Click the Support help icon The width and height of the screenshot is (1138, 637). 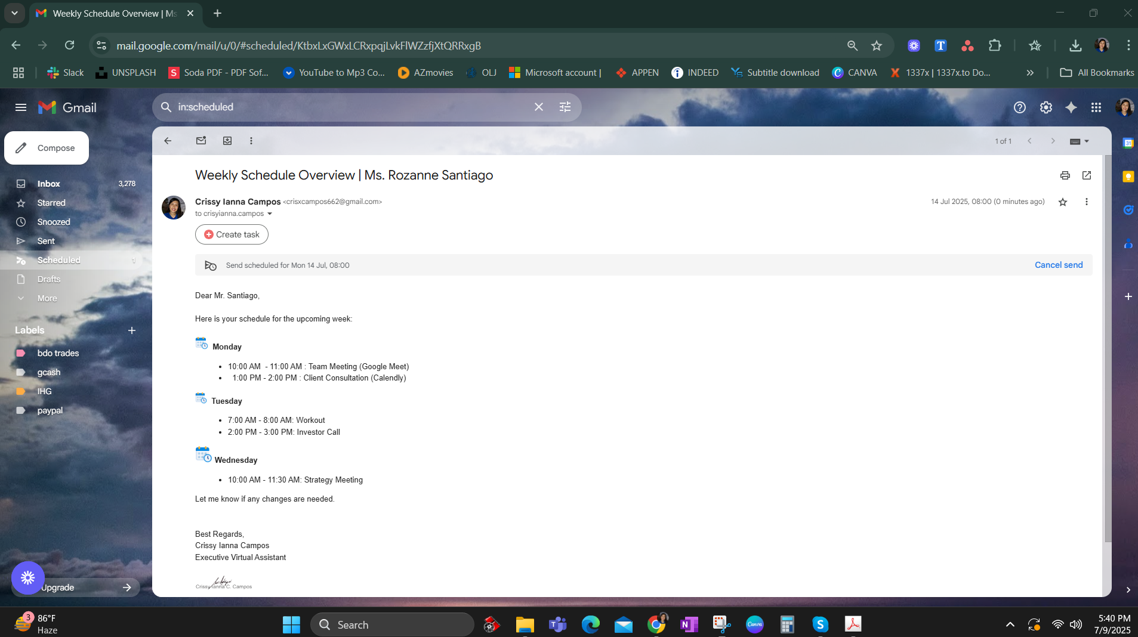tap(1019, 107)
